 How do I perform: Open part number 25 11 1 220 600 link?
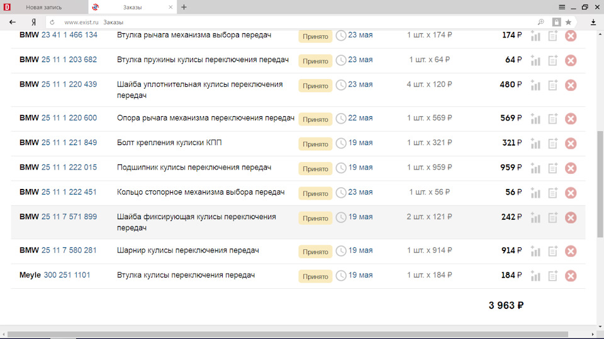tap(69, 118)
